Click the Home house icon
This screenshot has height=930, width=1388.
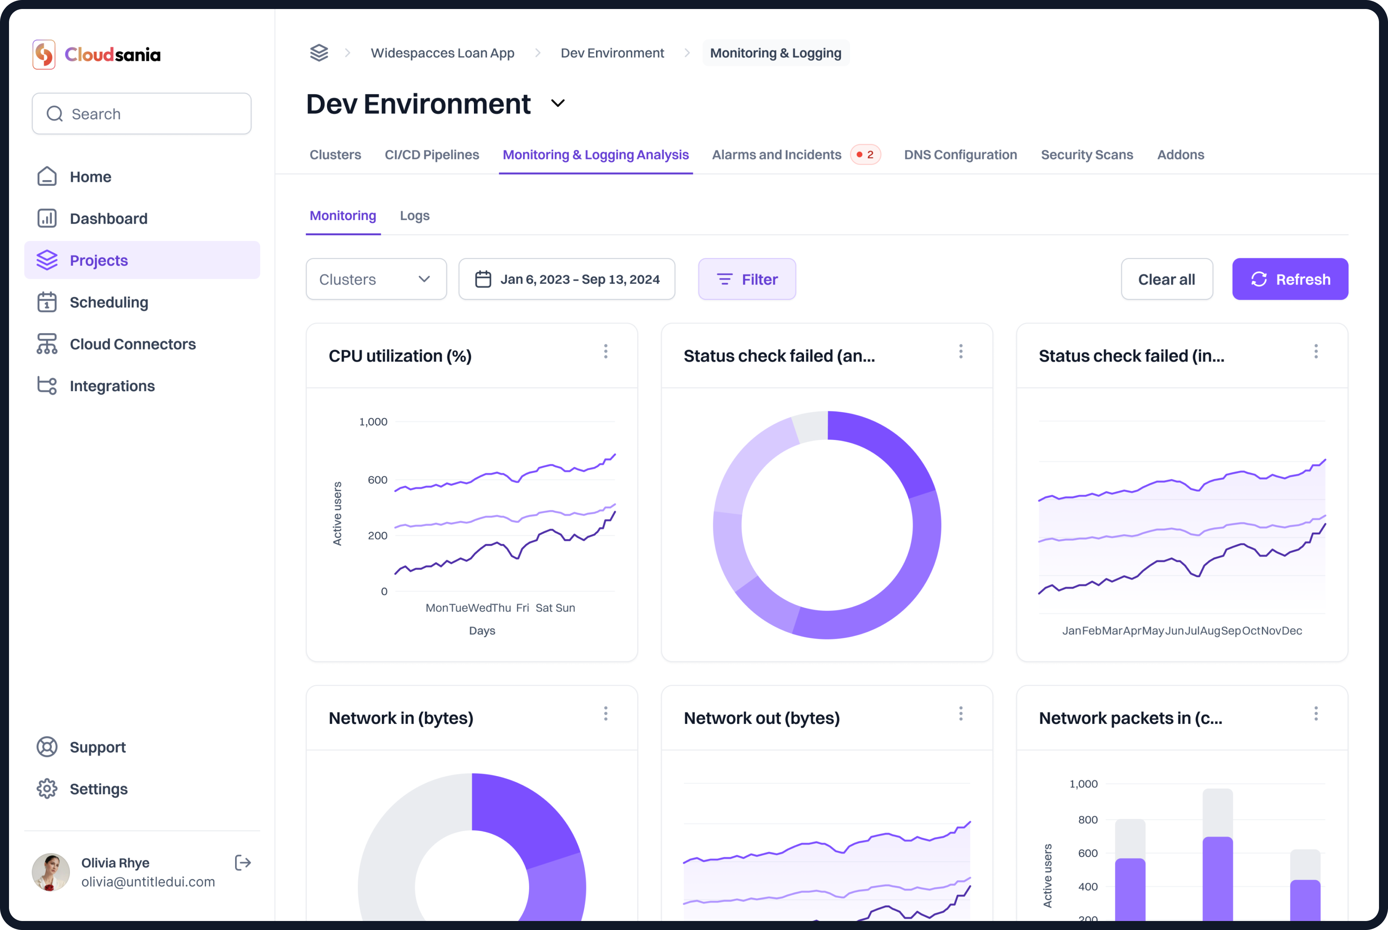[x=47, y=177]
